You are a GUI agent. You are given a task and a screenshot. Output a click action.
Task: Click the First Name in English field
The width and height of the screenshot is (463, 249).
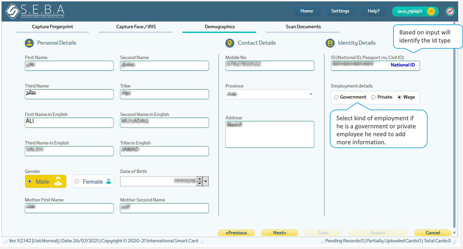69,123
